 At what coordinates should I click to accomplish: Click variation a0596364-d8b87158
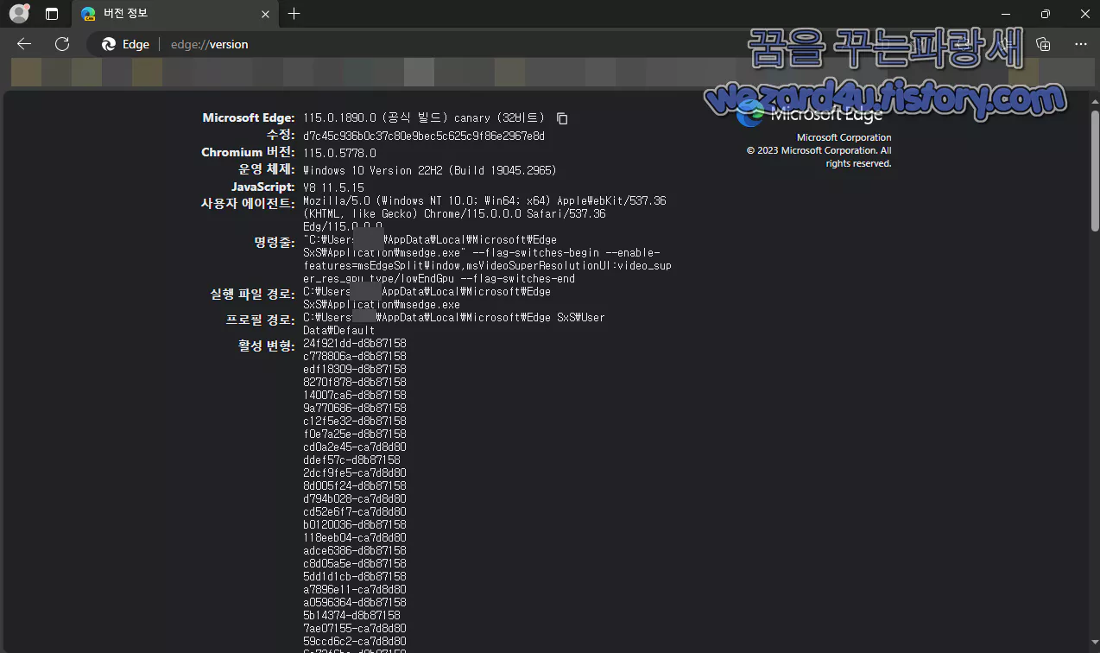tap(355, 602)
